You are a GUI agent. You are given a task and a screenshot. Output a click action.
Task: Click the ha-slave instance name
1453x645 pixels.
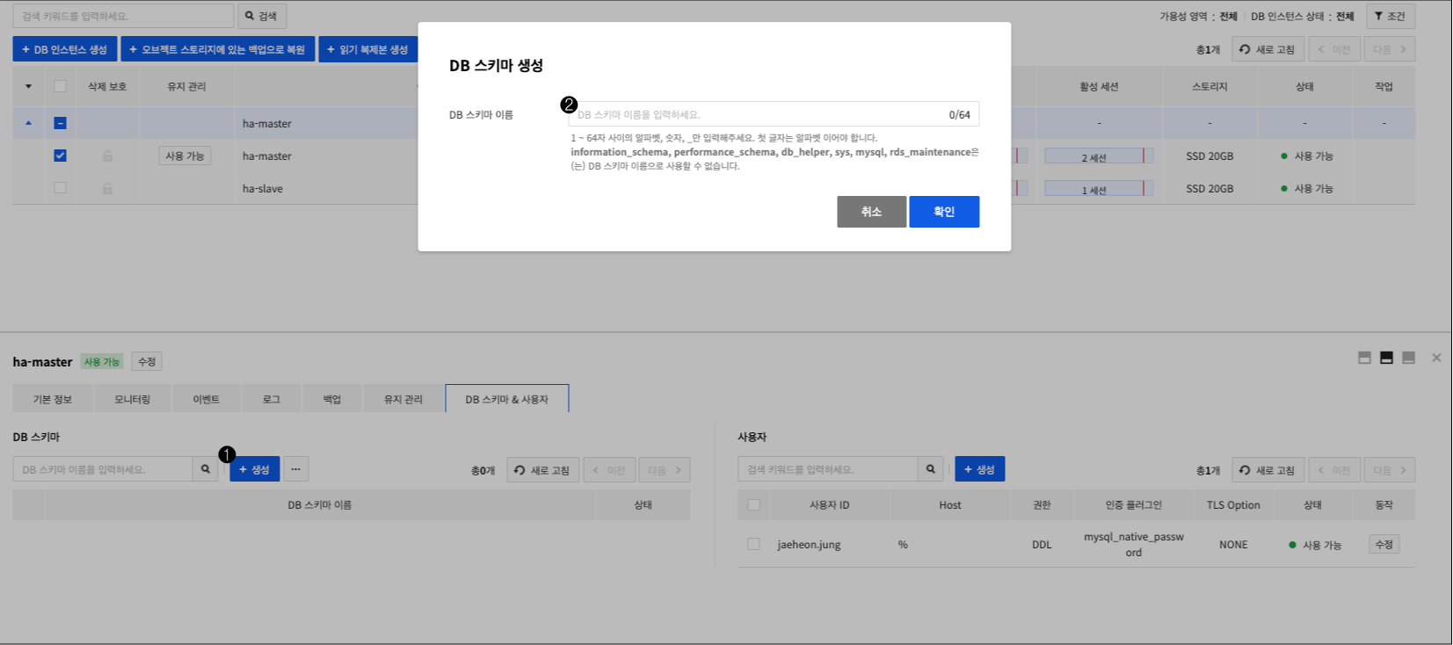[263, 189]
